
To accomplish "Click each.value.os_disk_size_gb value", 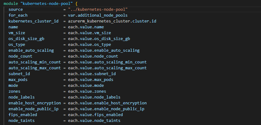I will click(x=99, y=39).
